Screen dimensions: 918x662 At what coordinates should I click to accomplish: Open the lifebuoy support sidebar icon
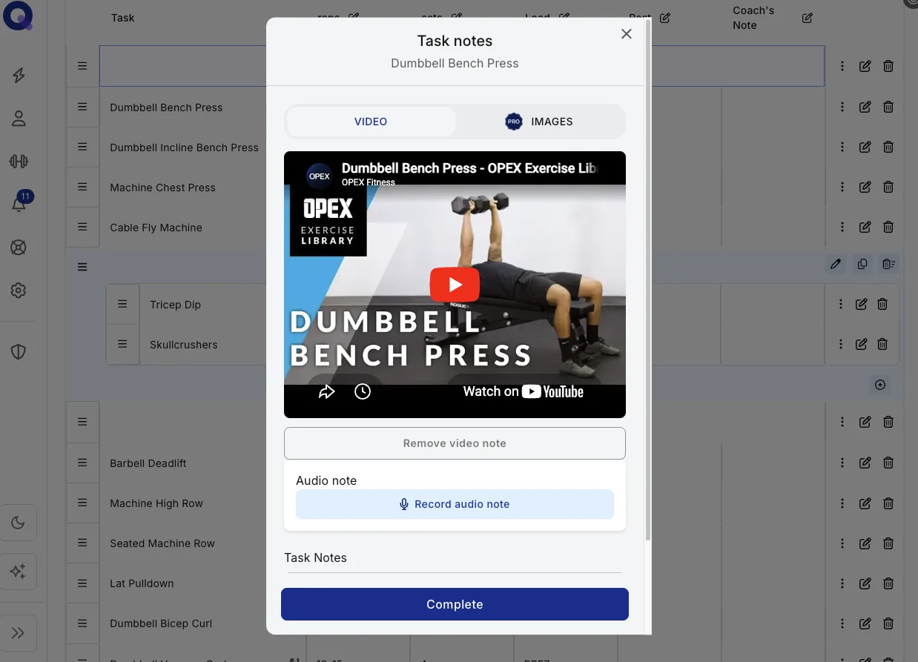pyautogui.click(x=19, y=248)
